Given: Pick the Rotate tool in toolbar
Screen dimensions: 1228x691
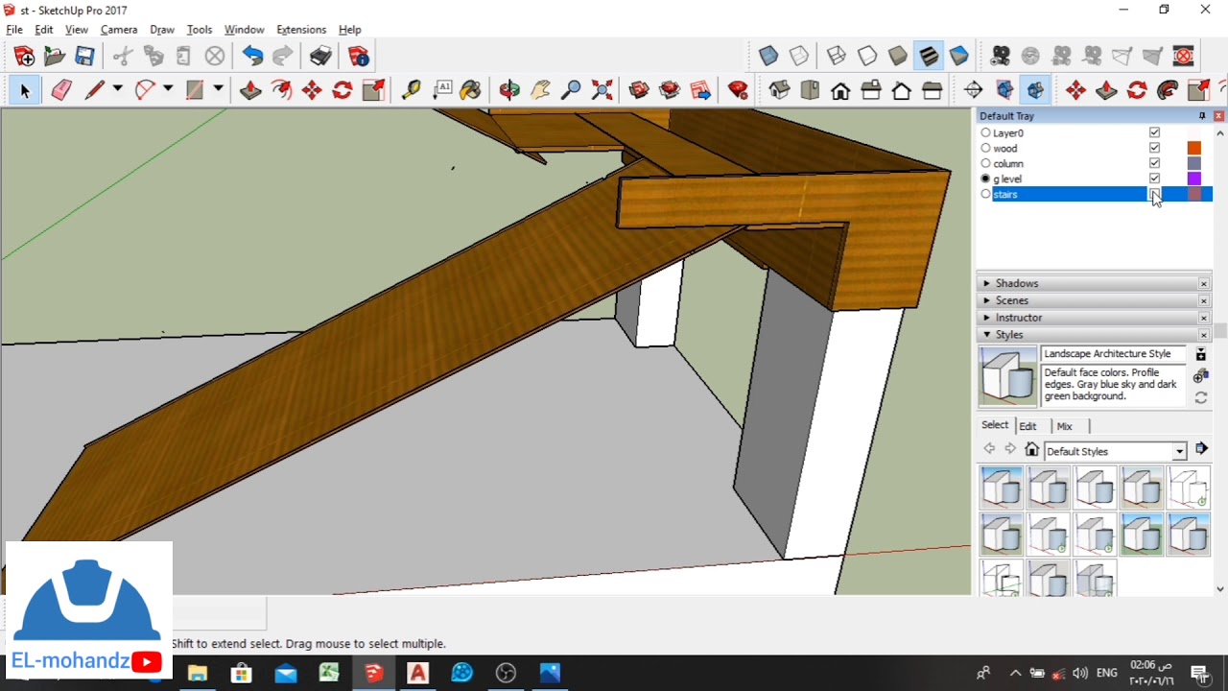Looking at the screenshot, I should pyautogui.click(x=342, y=90).
